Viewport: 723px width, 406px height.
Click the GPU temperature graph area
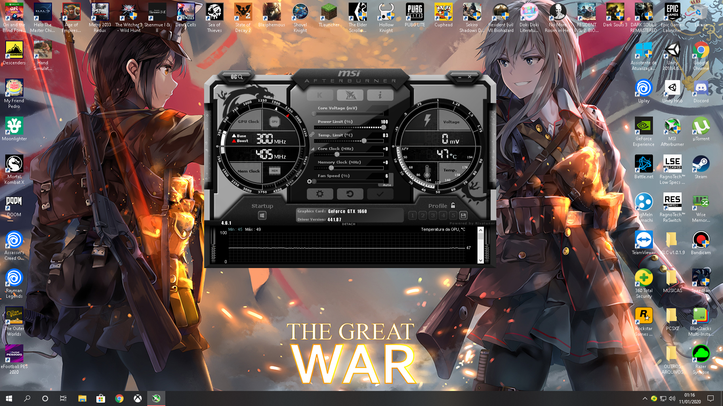tap(346, 247)
